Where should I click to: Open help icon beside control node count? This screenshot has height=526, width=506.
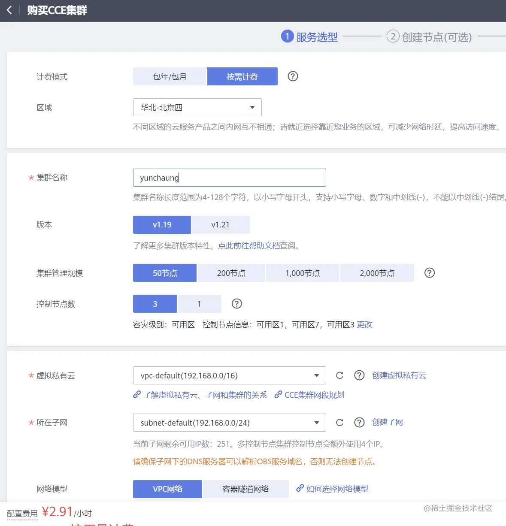(x=236, y=304)
